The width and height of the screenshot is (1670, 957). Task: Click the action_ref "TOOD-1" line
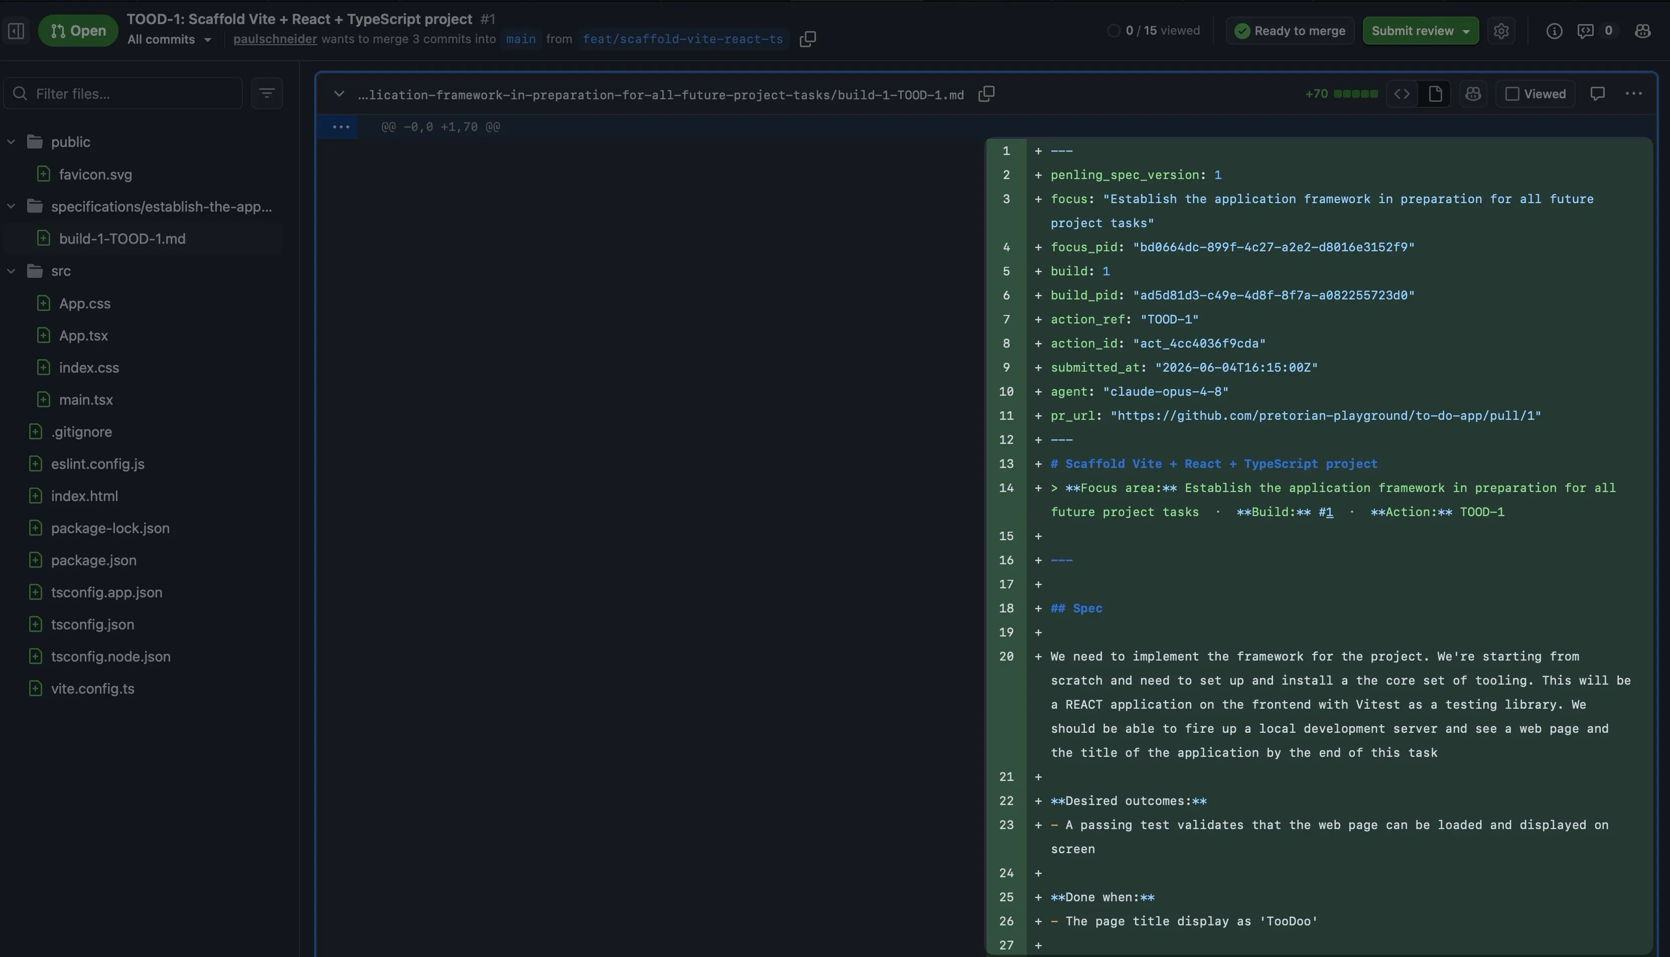pos(1125,320)
